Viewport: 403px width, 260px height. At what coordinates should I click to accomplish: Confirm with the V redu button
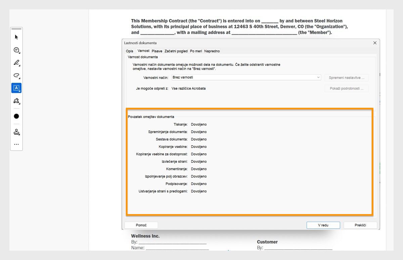click(323, 225)
